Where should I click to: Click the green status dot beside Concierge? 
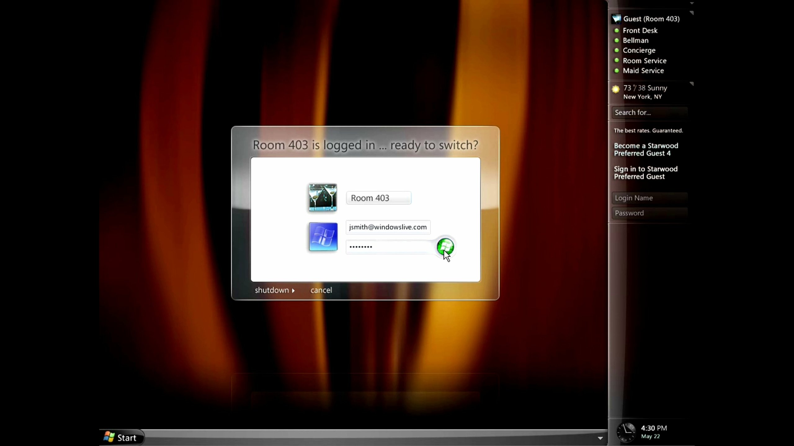pyautogui.click(x=617, y=50)
